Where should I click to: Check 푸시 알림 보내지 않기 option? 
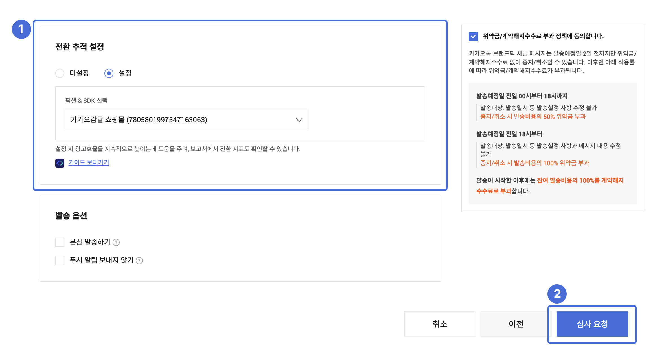pos(60,260)
